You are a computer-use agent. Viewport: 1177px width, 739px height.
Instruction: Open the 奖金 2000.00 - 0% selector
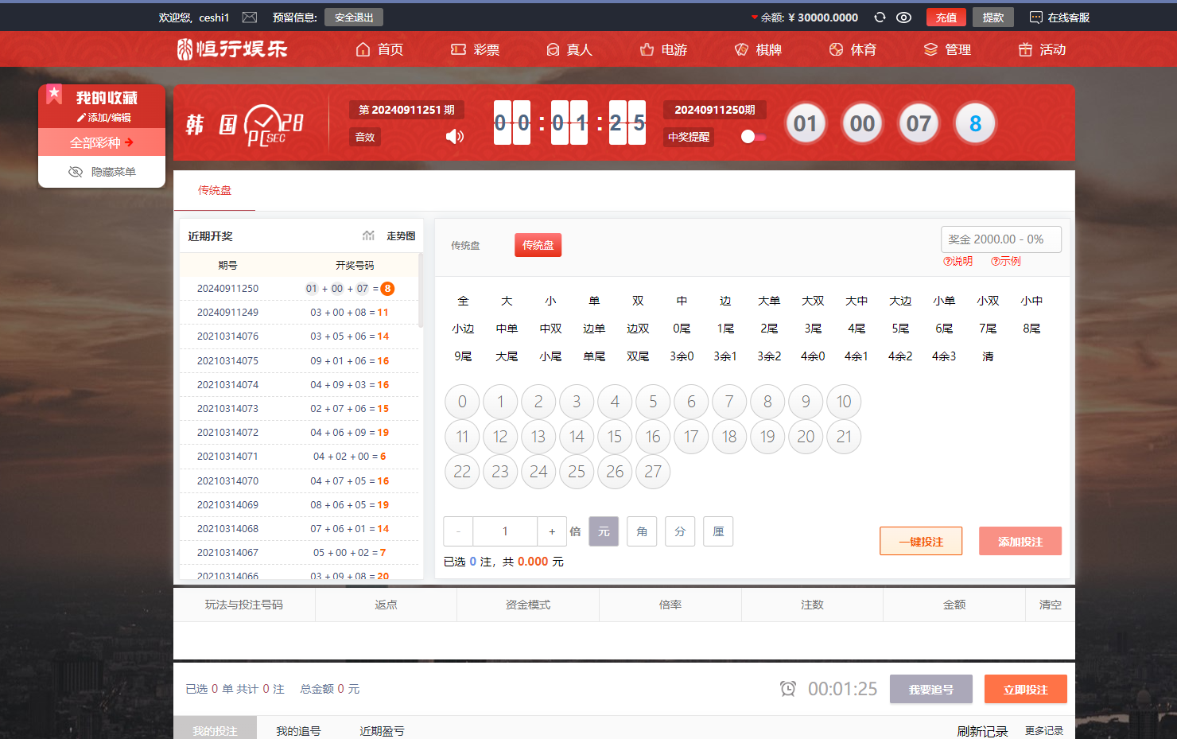click(x=1000, y=239)
